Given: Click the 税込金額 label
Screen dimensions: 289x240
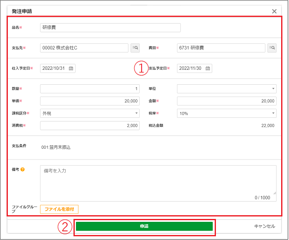Looking at the screenshot, I should (156, 126).
